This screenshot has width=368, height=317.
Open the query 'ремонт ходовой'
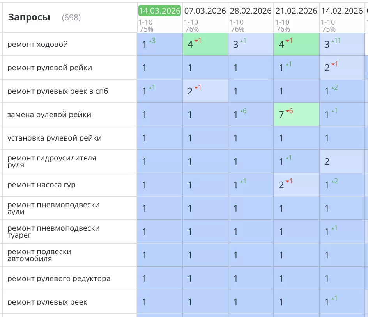(x=38, y=45)
